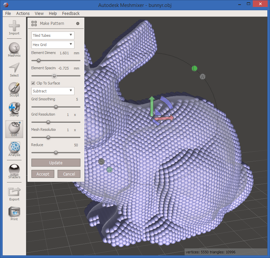This screenshot has width=270, height=258.
Task: Close the Meshmixer window
Action: click(260, 4)
